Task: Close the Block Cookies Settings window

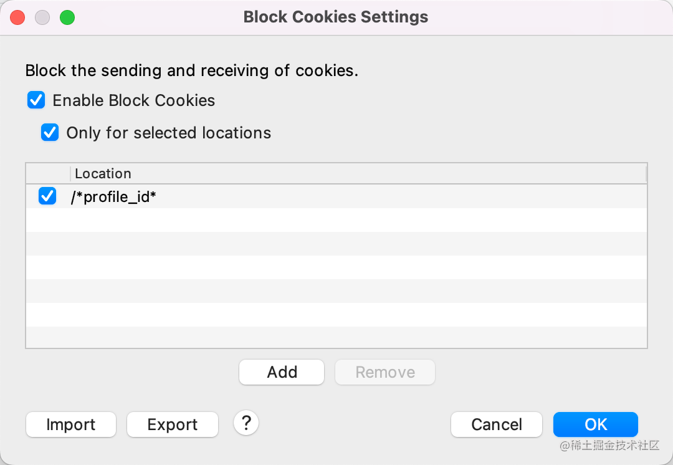Action: pyautogui.click(x=17, y=17)
